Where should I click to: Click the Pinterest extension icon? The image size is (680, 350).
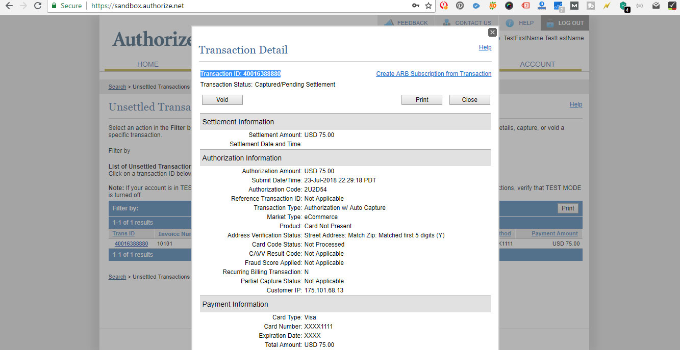[460, 6]
